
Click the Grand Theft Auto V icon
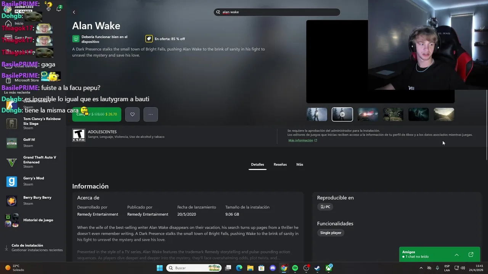11,162
